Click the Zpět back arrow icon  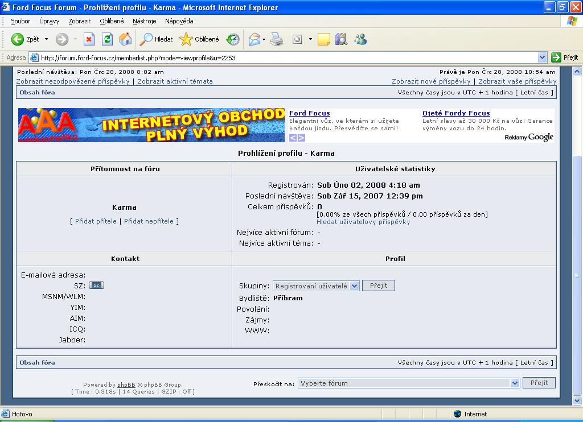[x=18, y=39]
